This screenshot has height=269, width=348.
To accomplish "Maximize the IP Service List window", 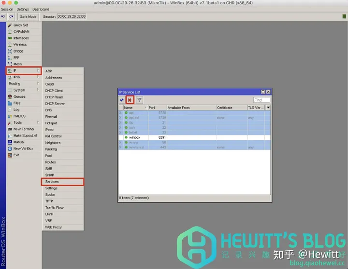I will tap(263, 92).
